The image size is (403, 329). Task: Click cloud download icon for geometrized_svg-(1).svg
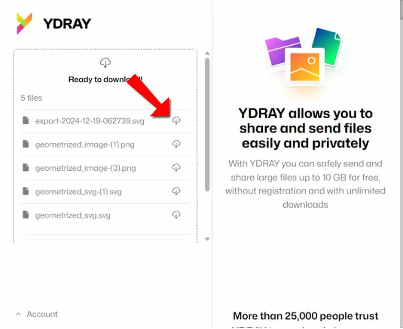coord(176,191)
